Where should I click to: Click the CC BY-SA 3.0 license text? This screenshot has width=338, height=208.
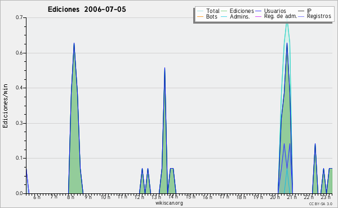click(321, 204)
